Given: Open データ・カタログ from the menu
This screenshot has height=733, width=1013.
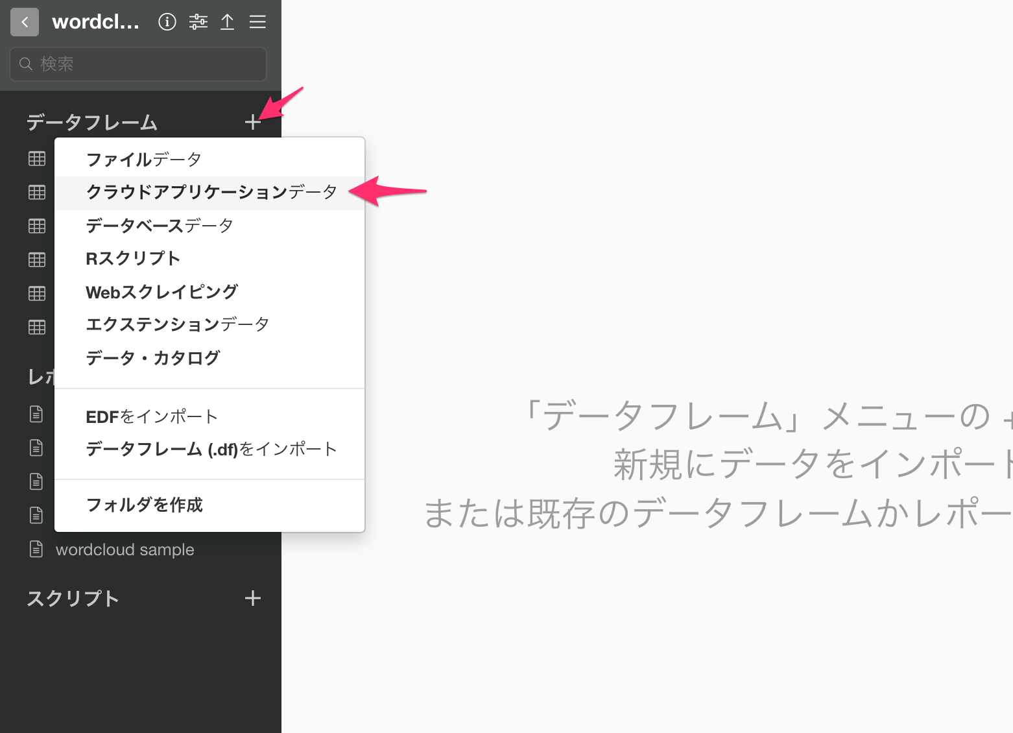Looking at the screenshot, I should 209,358.
